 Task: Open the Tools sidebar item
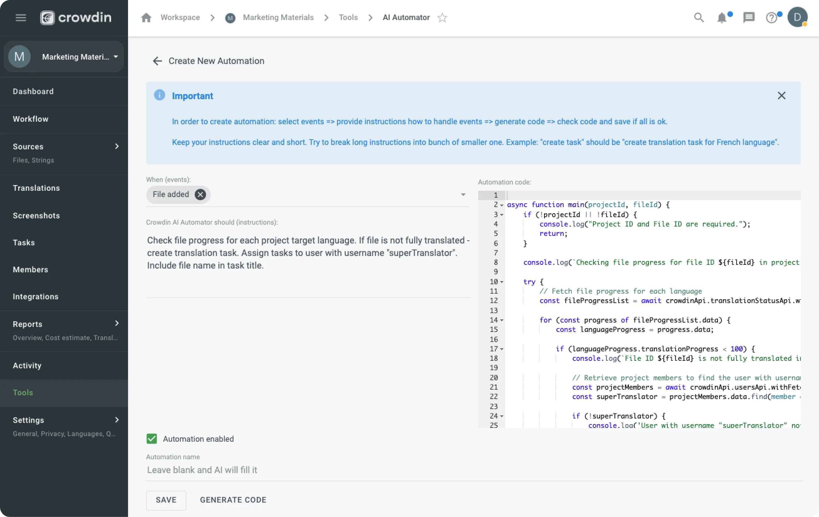23,392
